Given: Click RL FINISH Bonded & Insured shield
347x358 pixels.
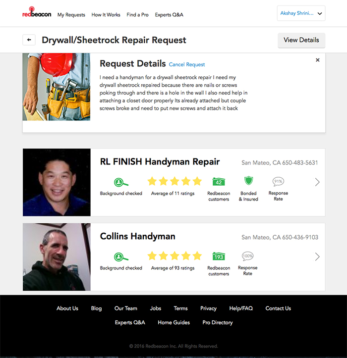Looking at the screenshot, I should coord(248,181).
